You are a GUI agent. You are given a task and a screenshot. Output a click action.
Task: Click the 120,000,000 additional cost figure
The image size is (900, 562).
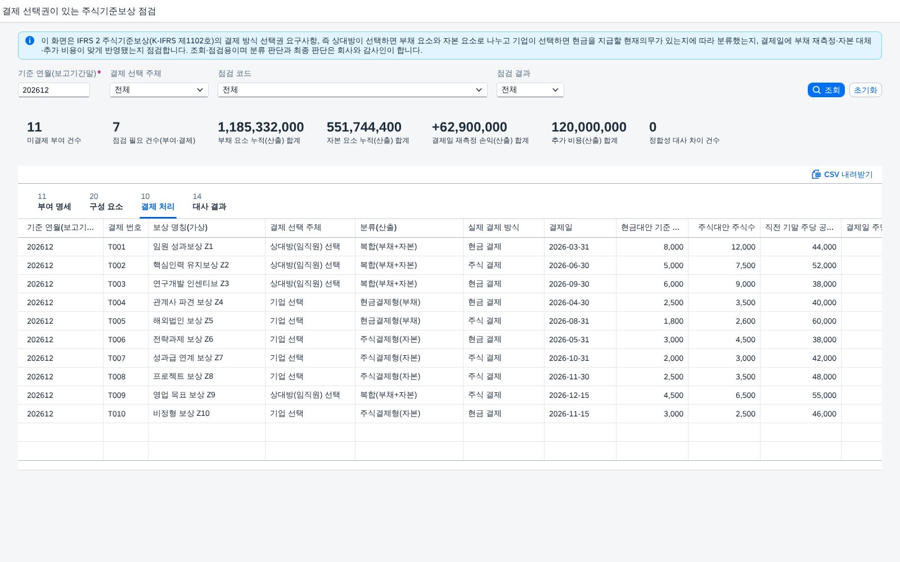click(589, 127)
